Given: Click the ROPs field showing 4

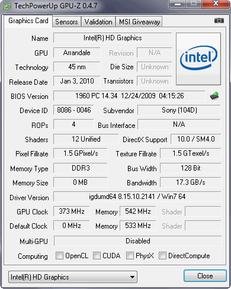Looking at the screenshot, I should tap(73, 124).
